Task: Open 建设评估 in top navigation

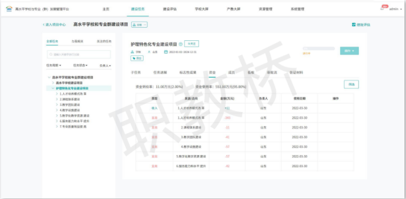Action: pyautogui.click(x=170, y=9)
